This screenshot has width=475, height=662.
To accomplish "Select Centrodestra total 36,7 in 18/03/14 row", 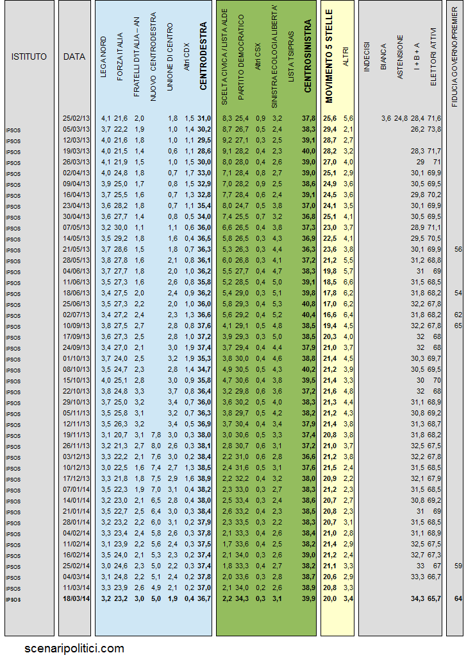I will 204,598.
